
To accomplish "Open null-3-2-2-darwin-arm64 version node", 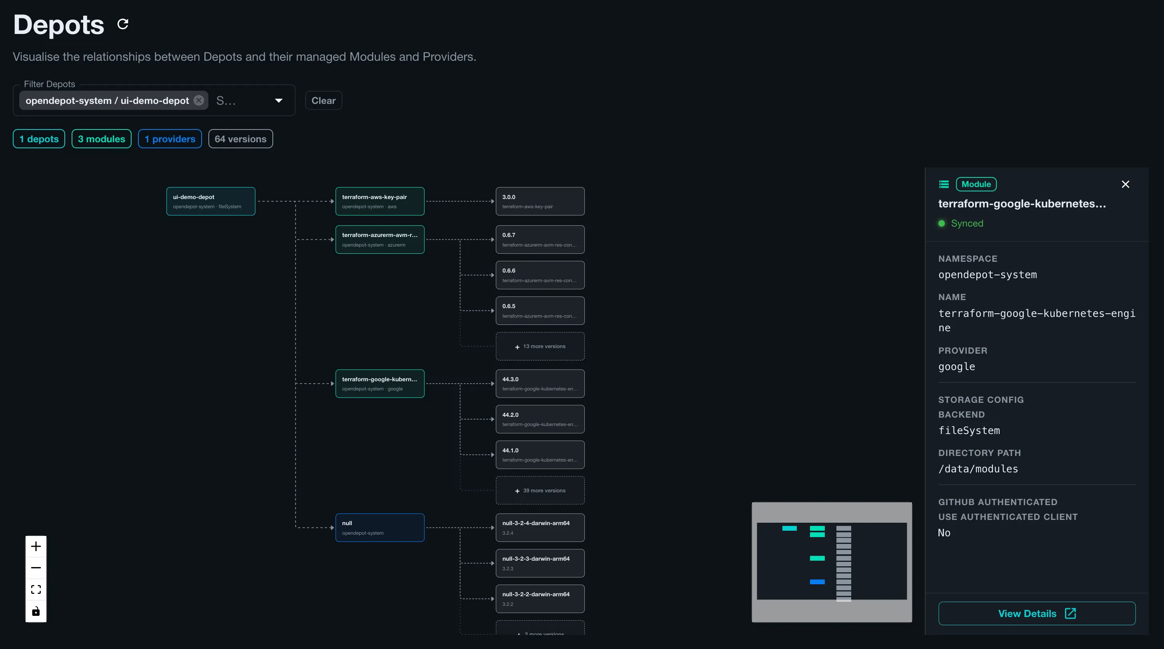I will (540, 599).
